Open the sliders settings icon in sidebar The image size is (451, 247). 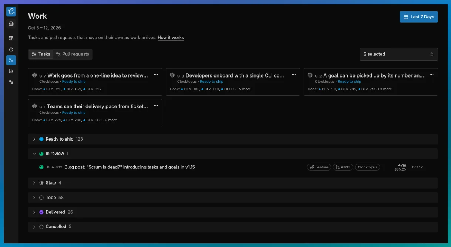tap(11, 82)
